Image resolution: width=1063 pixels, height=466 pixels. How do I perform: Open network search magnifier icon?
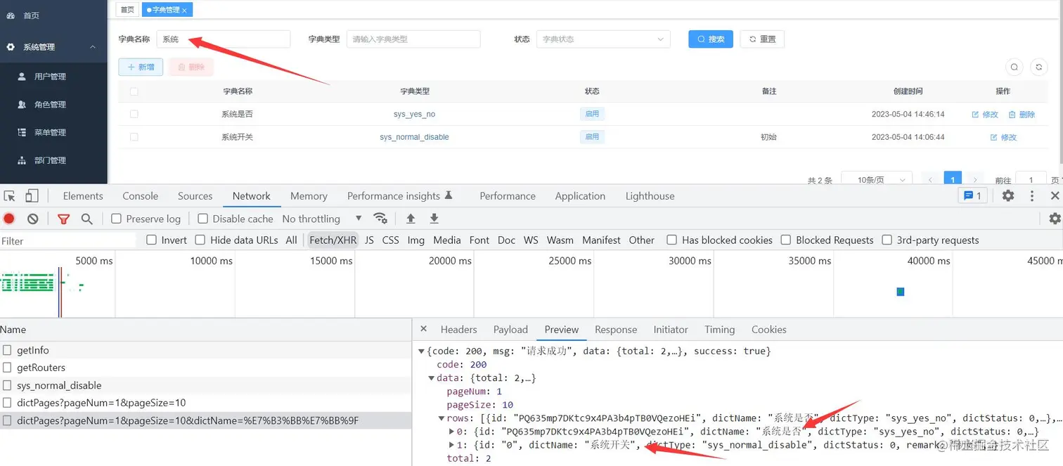click(x=86, y=219)
